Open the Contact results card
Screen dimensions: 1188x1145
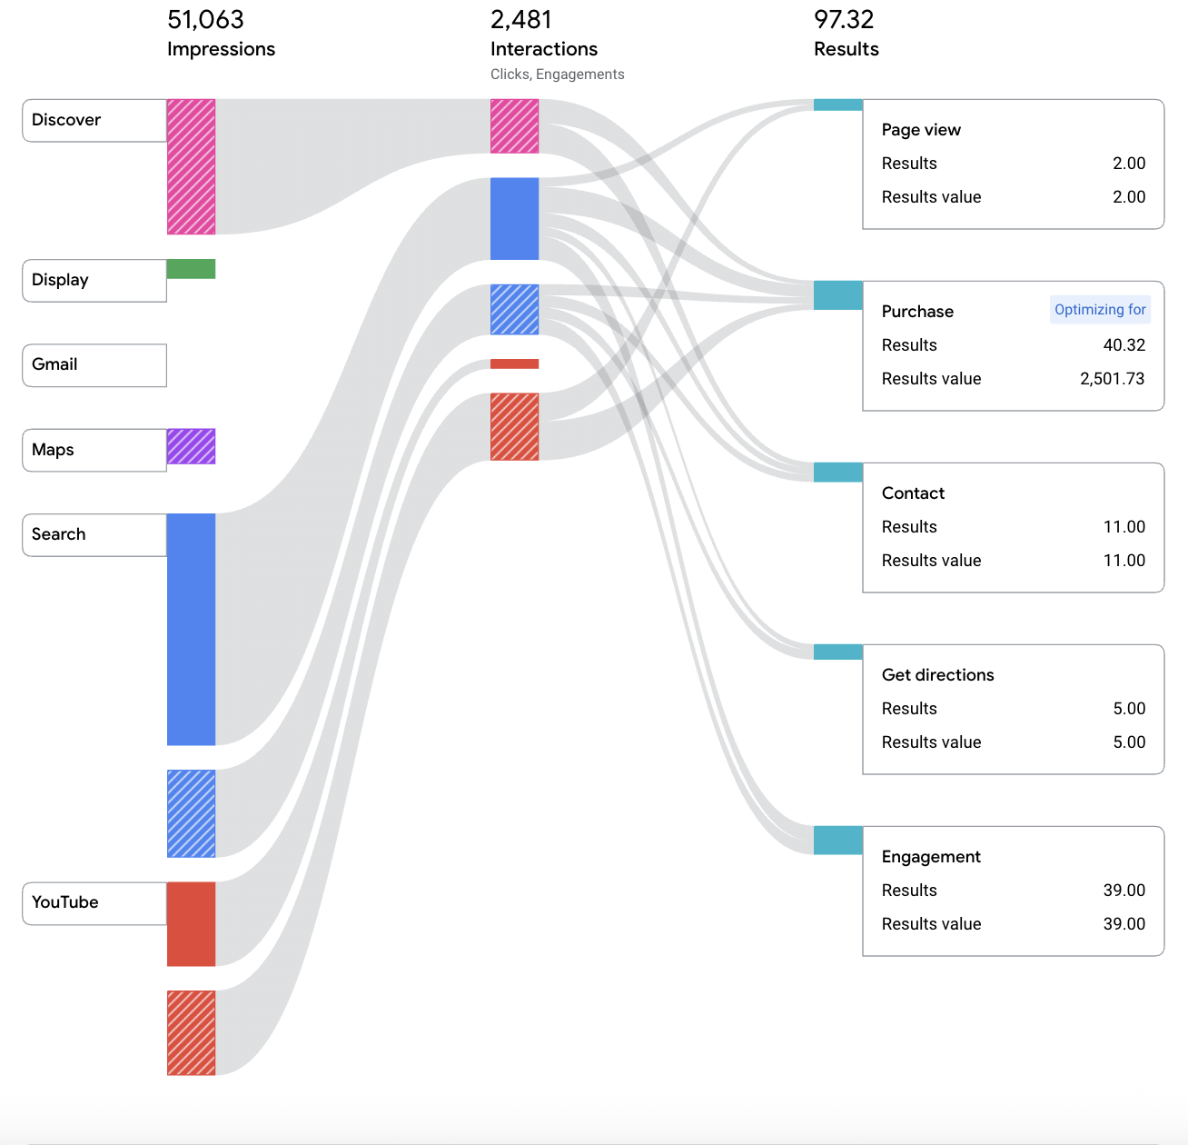pyautogui.click(x=1013, y=528)
